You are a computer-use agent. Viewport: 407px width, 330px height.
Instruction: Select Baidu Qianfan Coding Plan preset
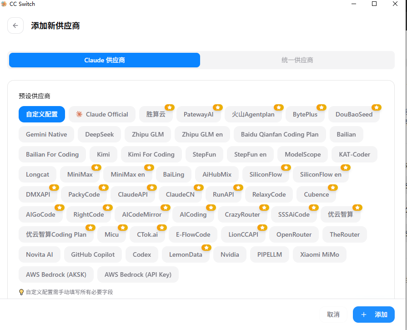tap(280, 134)
